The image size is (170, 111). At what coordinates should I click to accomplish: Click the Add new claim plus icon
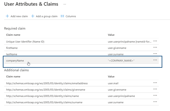(x=7, y=16)
